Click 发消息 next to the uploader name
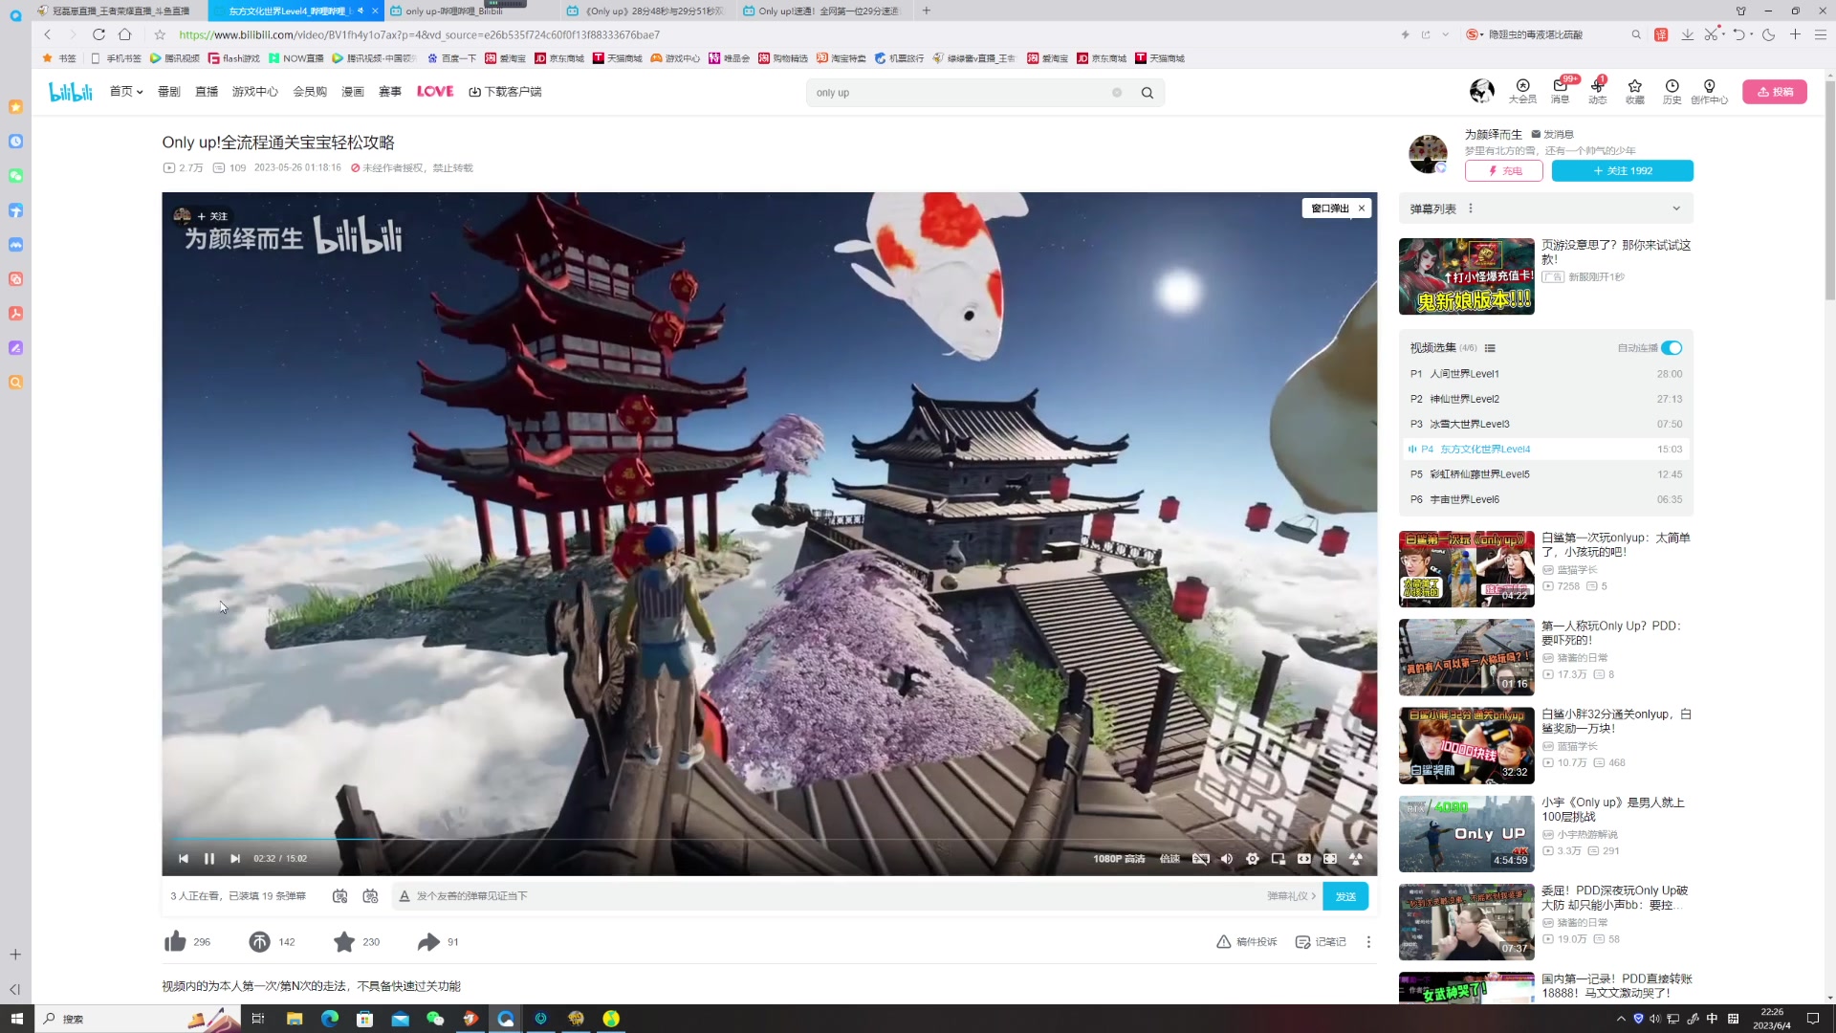This screenshot has width=1836, height=1033. click(x=1553, y=134)
